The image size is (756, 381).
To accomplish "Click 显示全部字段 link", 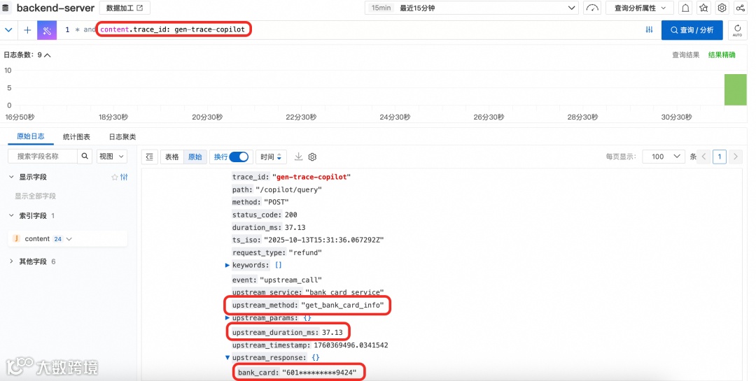I will (x=35, y=196).
